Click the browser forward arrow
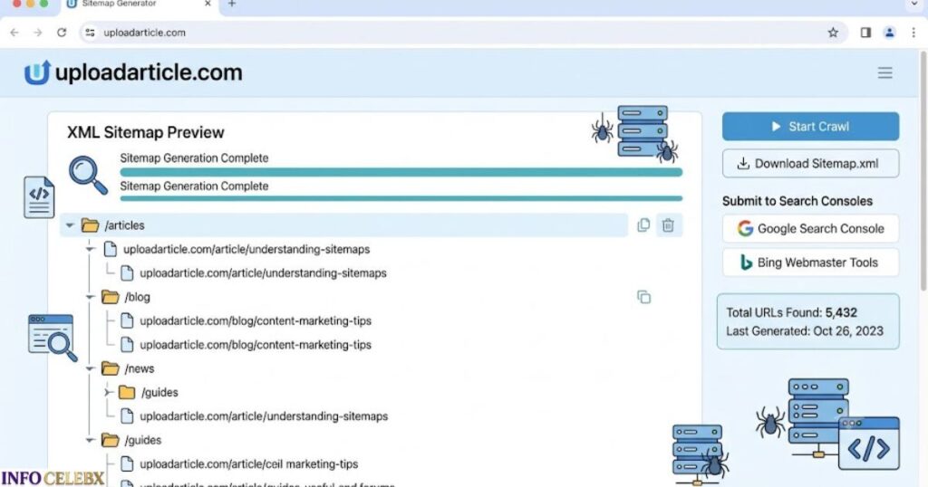This screenshot has height=487, width=928. coord(38,33)
